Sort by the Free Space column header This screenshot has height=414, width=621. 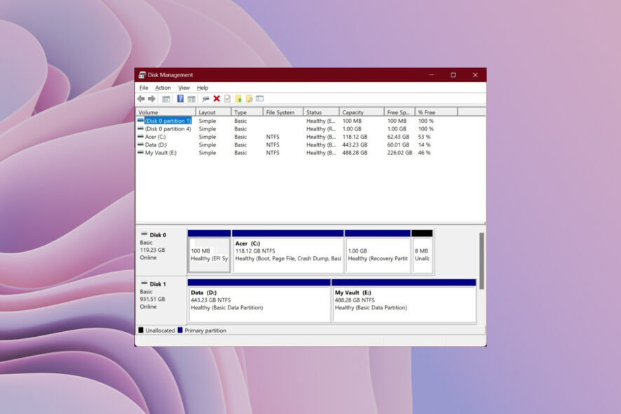point(400,112)
